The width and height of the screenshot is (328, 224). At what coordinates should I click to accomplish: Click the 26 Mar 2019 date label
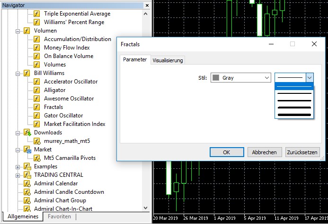pos(195,218)
